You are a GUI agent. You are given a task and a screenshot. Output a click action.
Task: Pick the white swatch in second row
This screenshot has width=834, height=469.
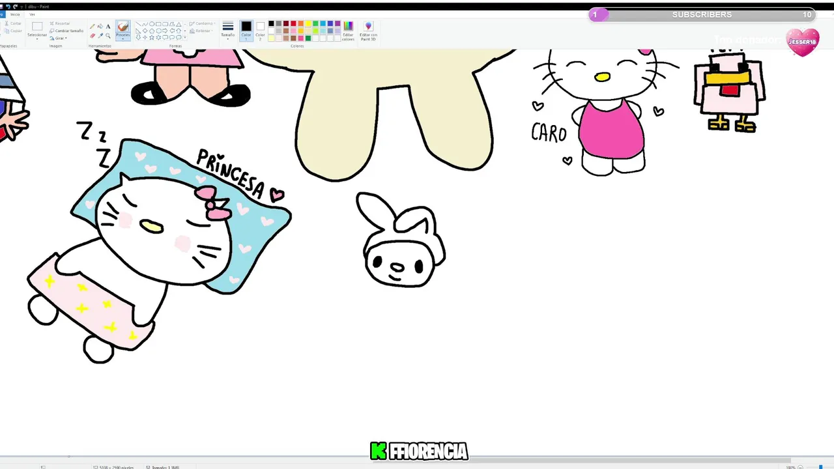pyautogui.click(x=271, y=31)
